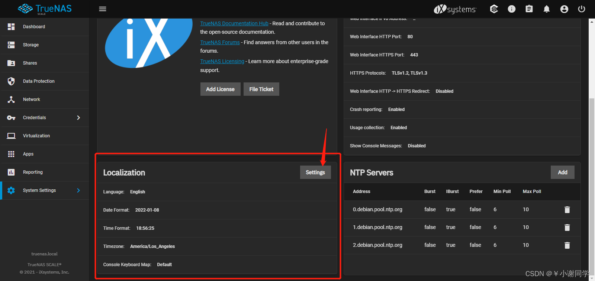This screenshot has height=281, width=595.
Task: Click the 2022-01-08 date format value
Action: click(147, 210)
